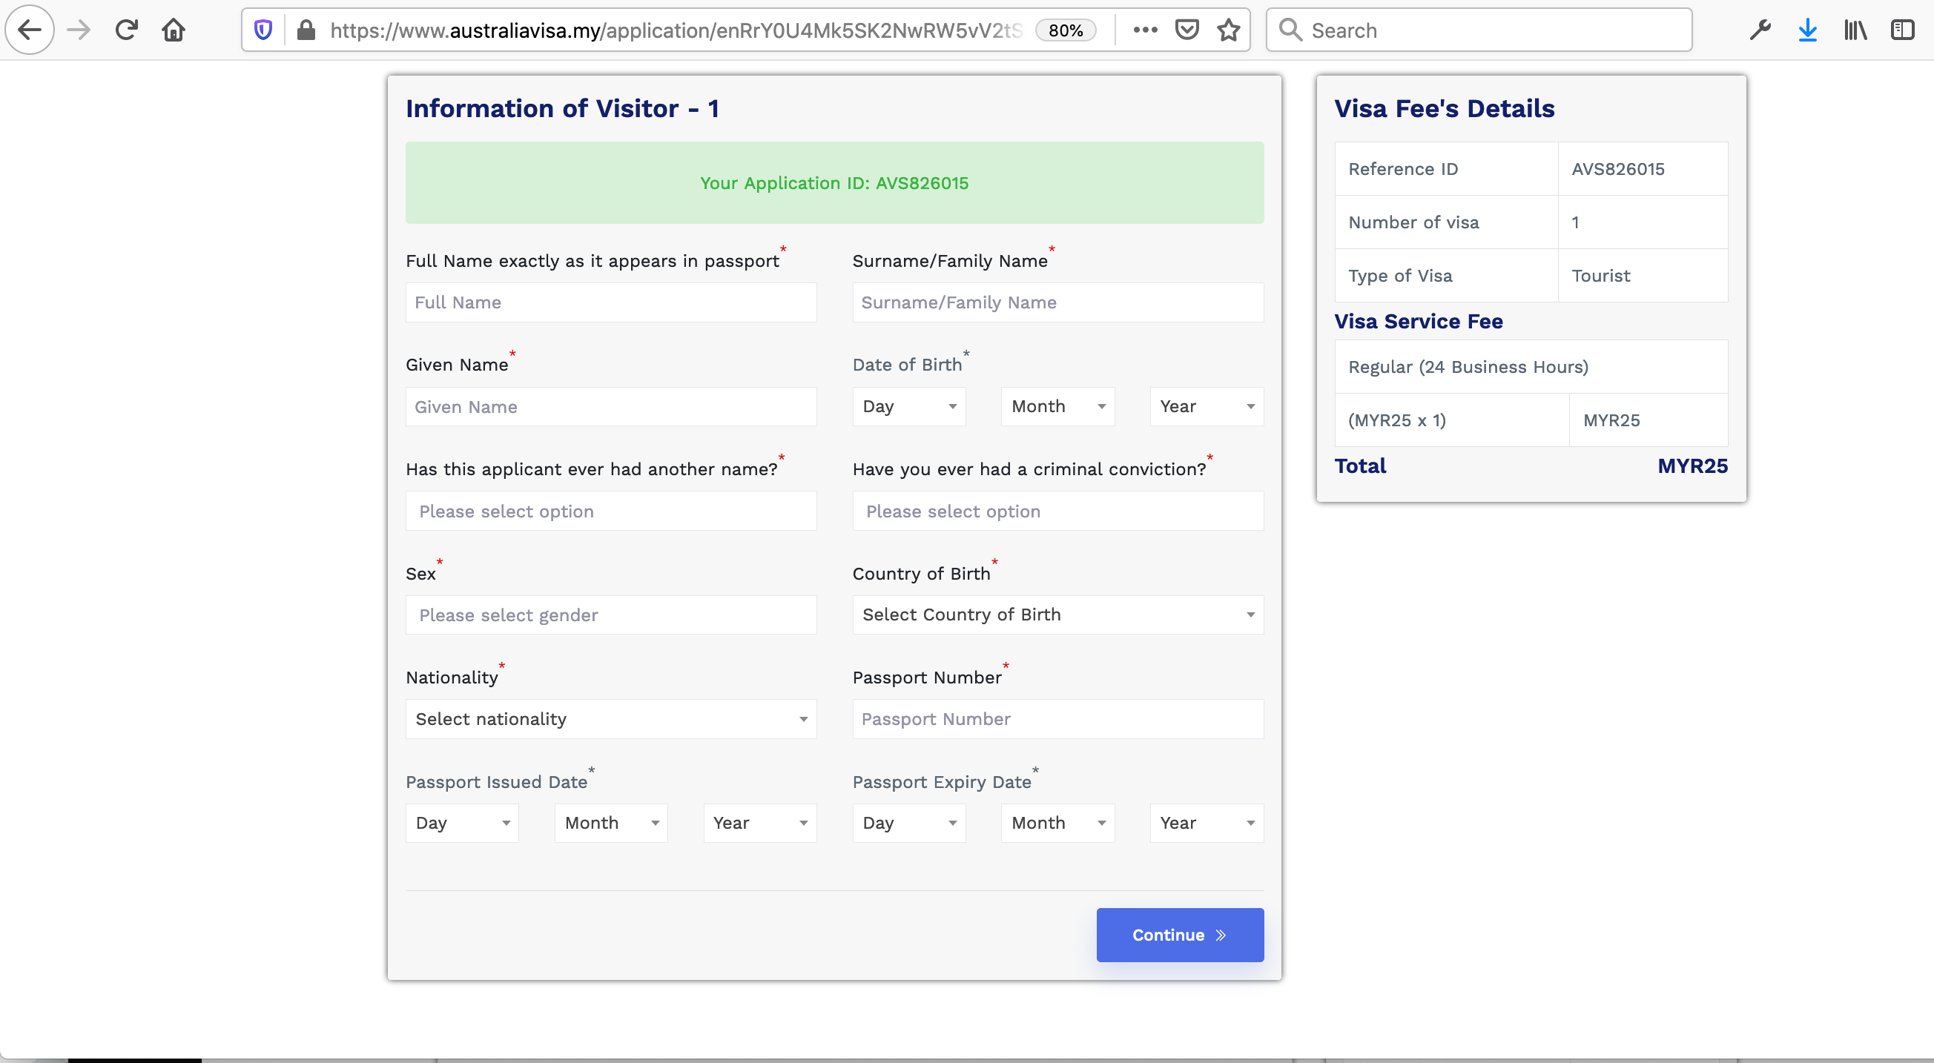View site security padlock info

[x=306, y=30]
